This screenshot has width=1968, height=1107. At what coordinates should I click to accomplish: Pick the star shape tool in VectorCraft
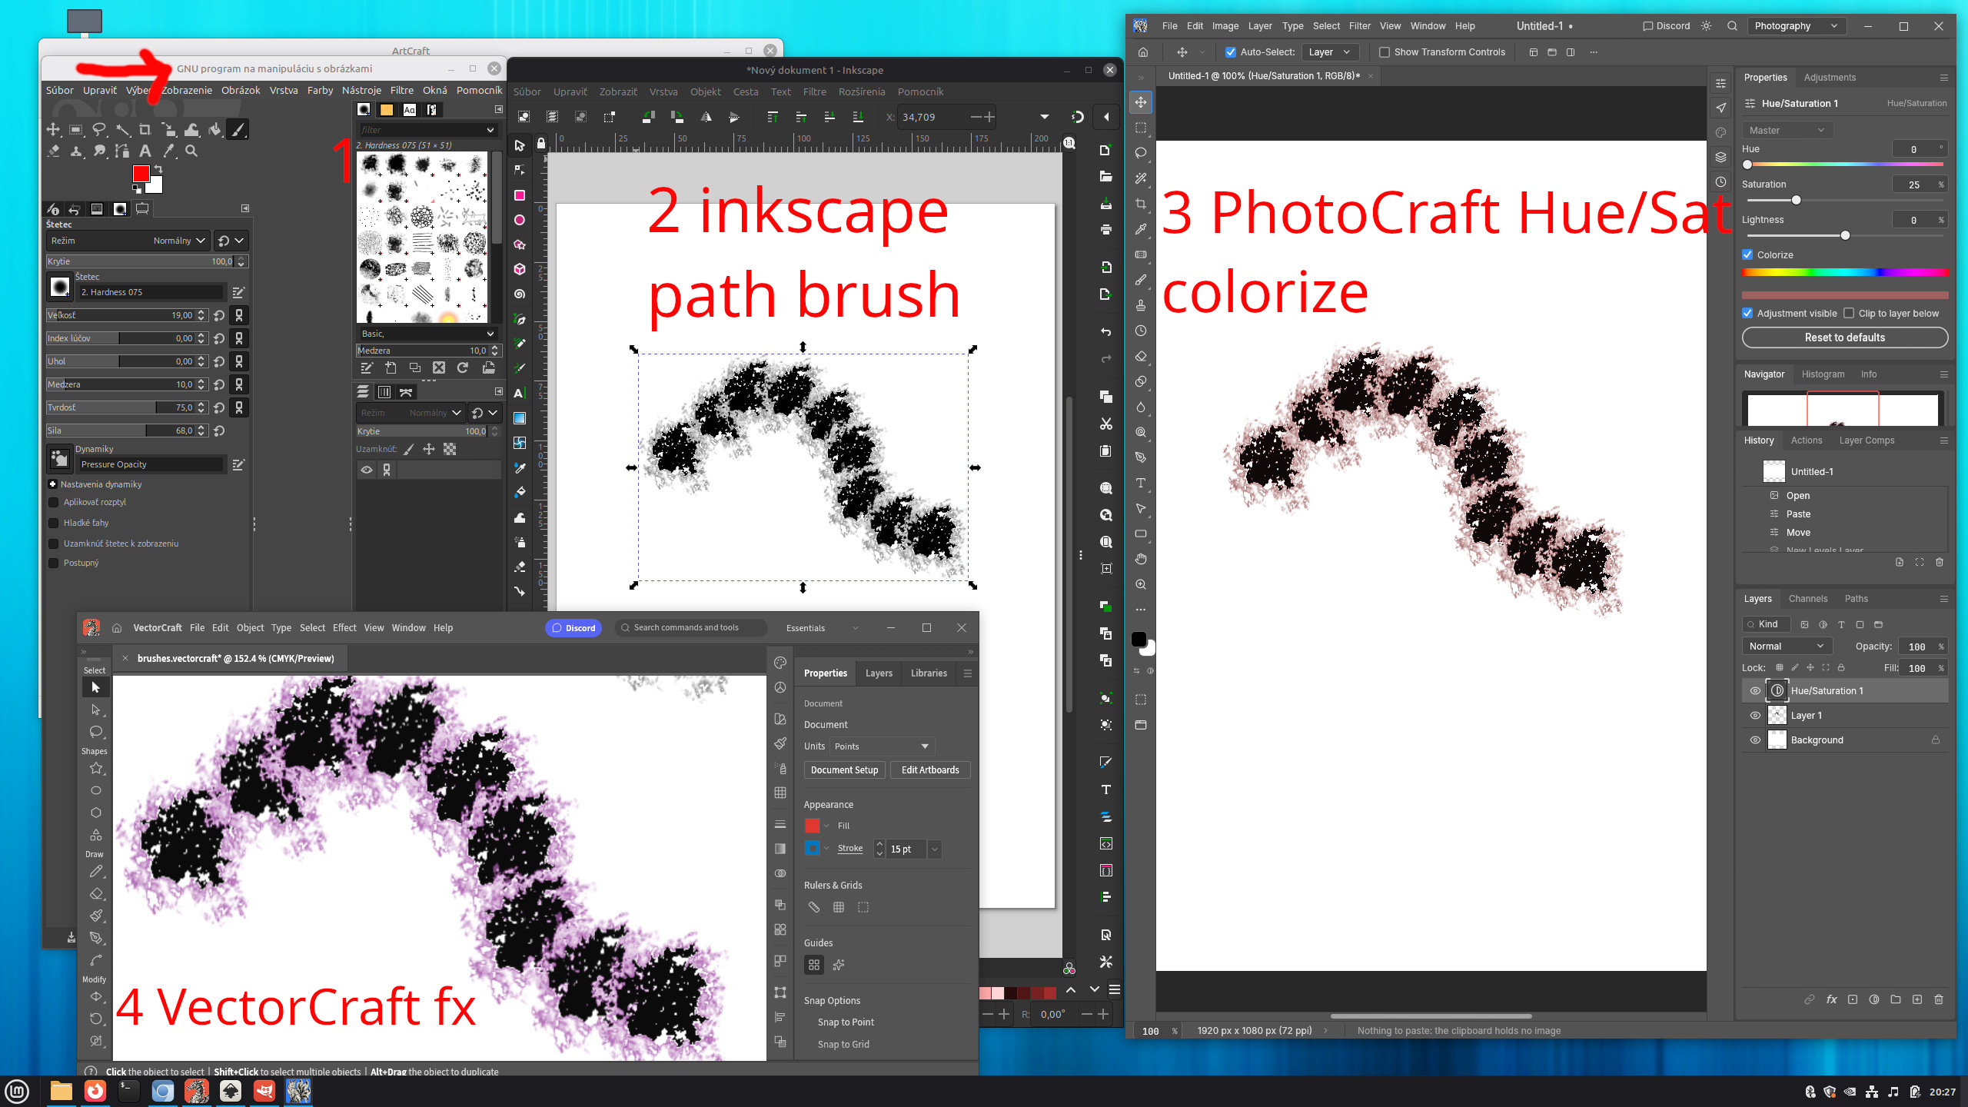pyautogui.click(x=95, y=768)
